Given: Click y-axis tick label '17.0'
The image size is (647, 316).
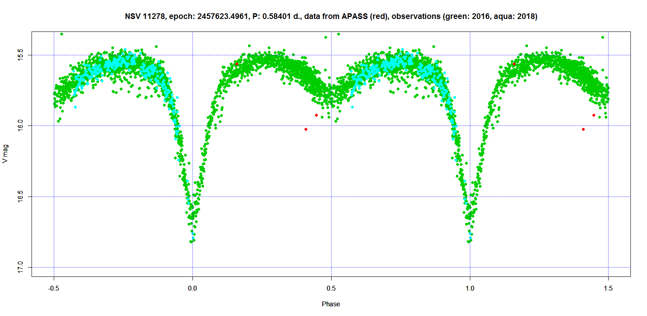Looking at the screenshot, I should pyautogui.click(x=21, y=267).
